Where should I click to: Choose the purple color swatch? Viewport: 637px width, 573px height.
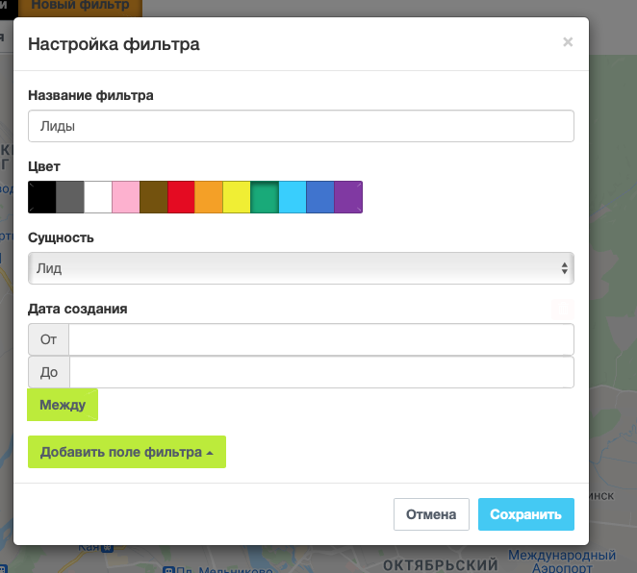click(x=348, y=196)
